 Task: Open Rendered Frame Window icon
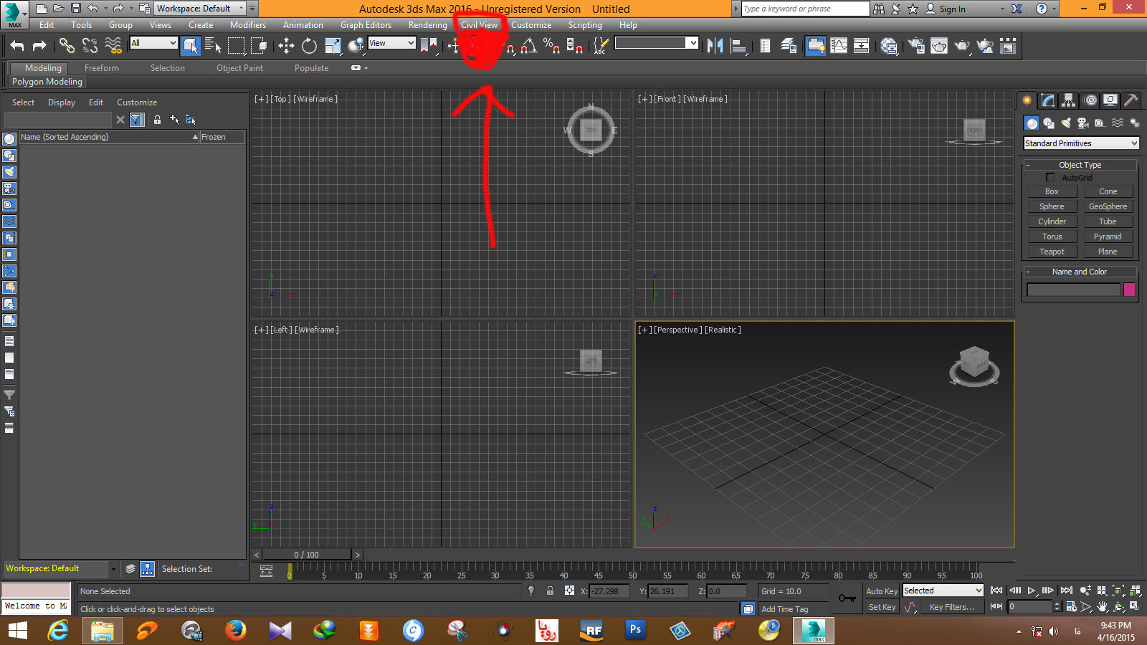tap(939, 47)
